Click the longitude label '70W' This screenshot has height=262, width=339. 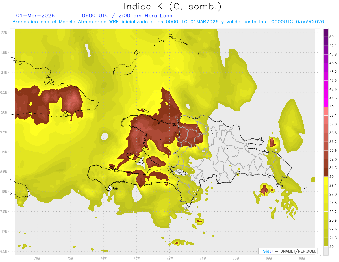tap(236, 258)
